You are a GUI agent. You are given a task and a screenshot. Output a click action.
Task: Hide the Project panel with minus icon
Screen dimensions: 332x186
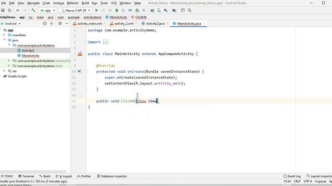pos(67,24)
